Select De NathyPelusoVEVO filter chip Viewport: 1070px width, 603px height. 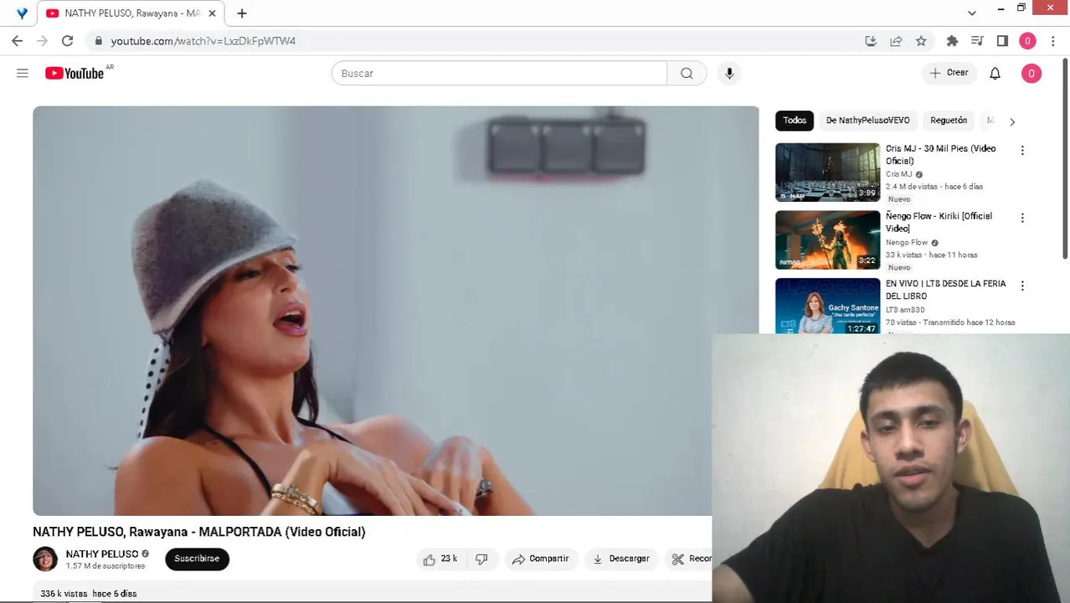click(x=867, y=121)
